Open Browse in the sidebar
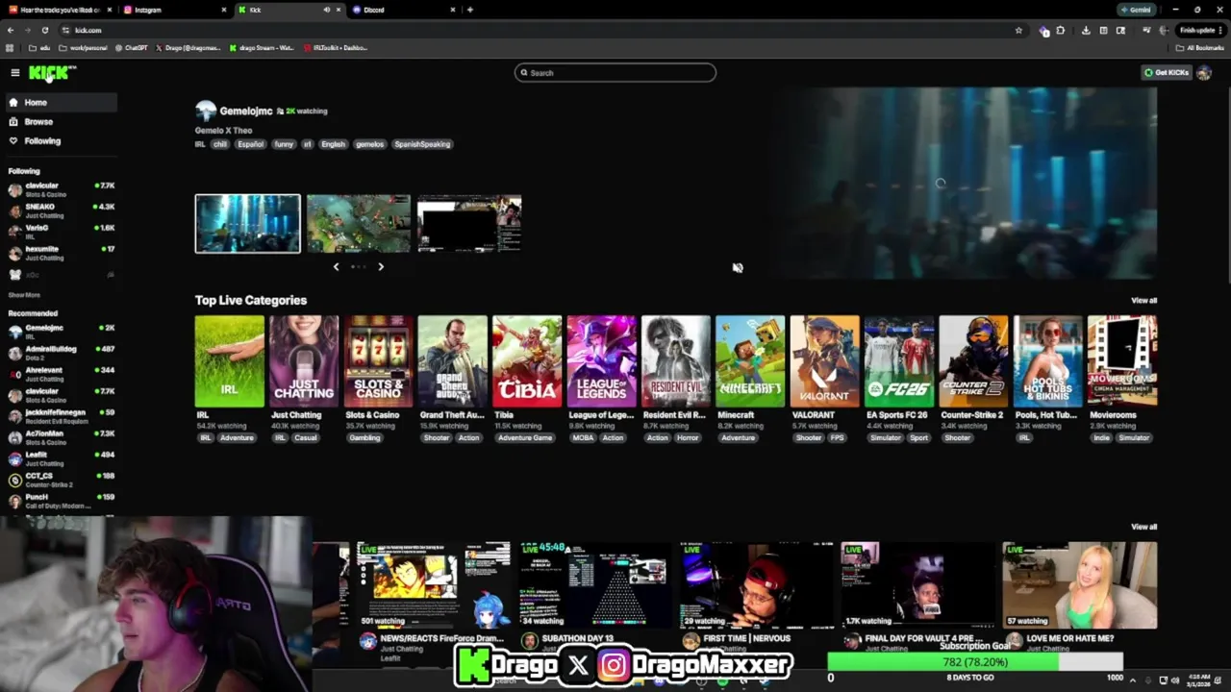This screenshot has height=692, width=1231. (x=60, y=122)
